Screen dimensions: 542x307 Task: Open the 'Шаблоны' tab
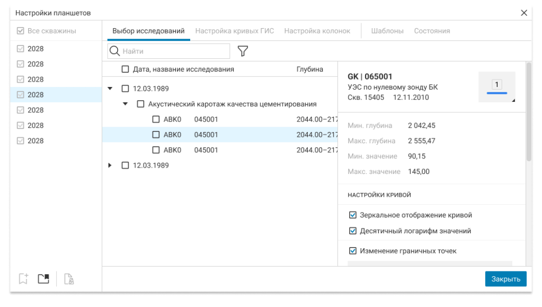click(387, 31)
